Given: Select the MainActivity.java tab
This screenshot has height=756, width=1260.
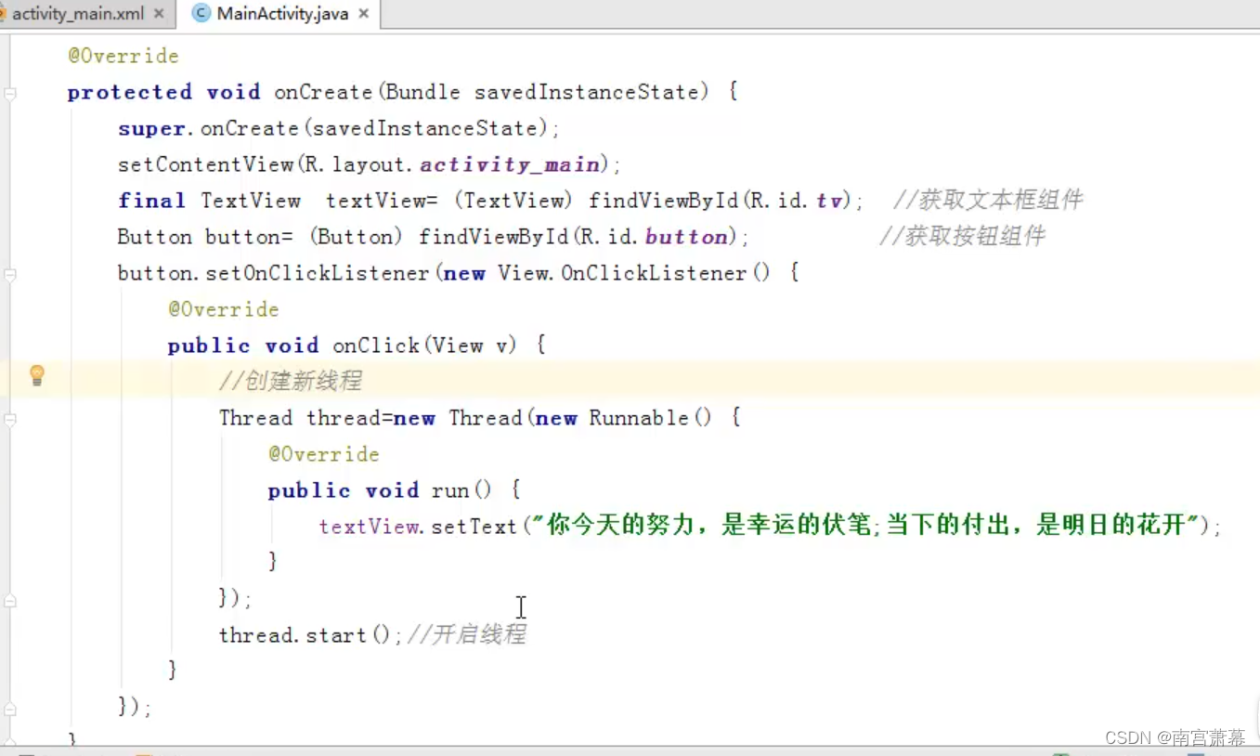Looking at the screenshot, I should [282, 13].
